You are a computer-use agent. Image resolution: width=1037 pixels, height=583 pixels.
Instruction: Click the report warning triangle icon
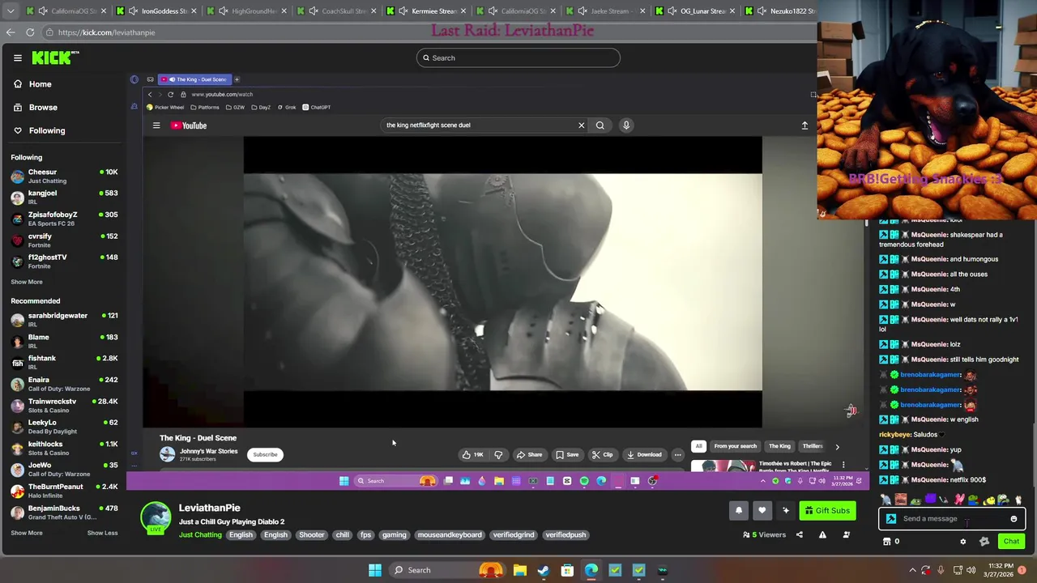click(822, 534)
